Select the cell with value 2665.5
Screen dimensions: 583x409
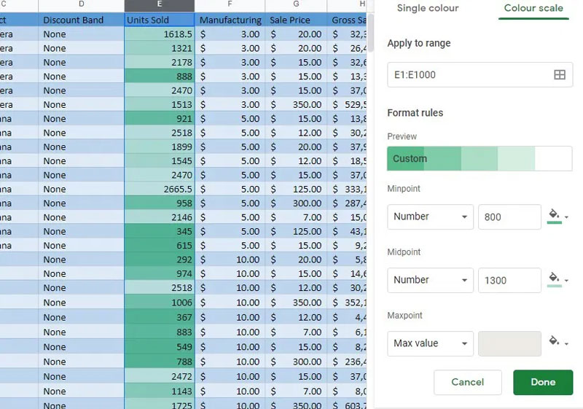point(159,190)
